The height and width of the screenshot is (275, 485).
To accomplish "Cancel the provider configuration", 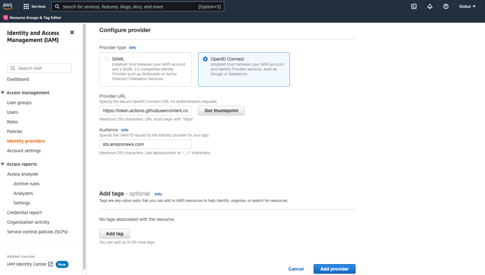I will 296,268.
